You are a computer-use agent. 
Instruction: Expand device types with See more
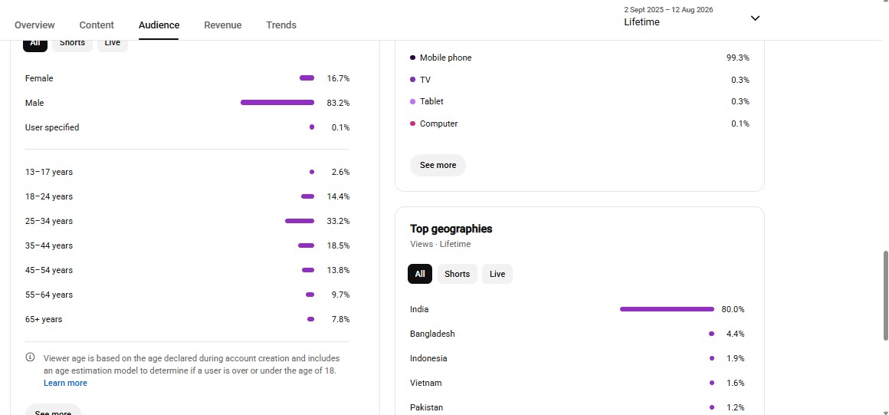[x=438, y=165]
